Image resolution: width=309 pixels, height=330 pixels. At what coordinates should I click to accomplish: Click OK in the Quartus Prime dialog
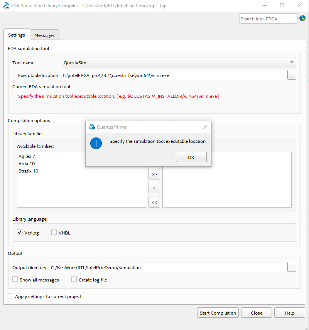pos(191,157)
